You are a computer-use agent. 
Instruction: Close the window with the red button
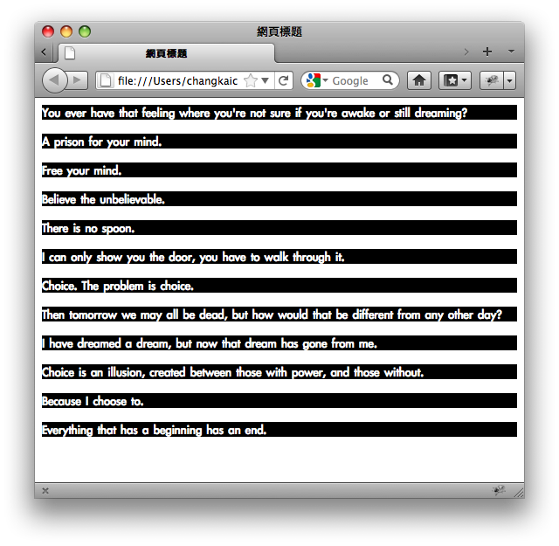click(48, 31)
